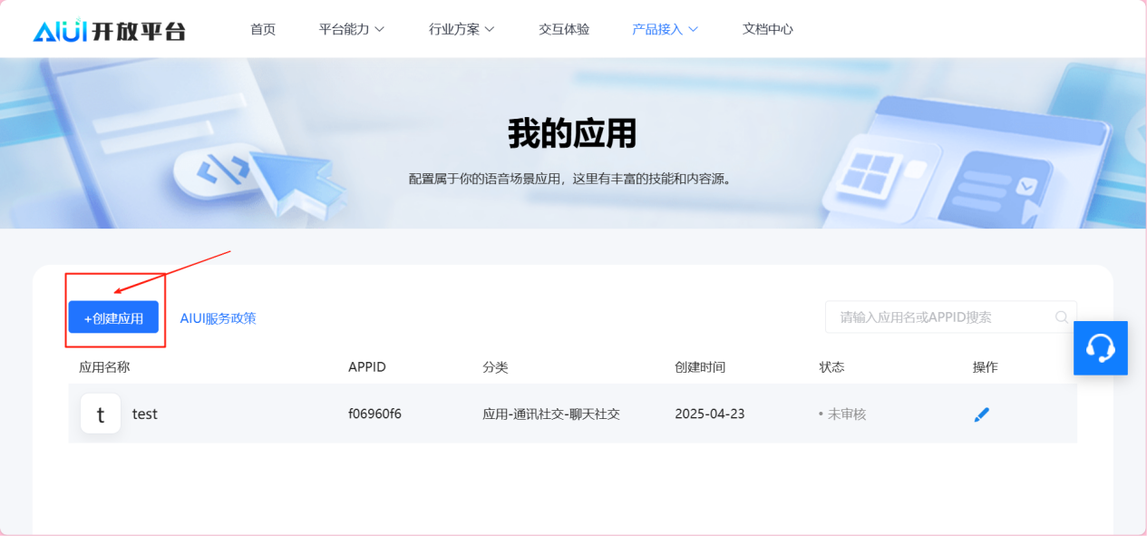The image size is (1147, 536).
Task: Click the AIUI开放平台 logo
Action: 109,30
